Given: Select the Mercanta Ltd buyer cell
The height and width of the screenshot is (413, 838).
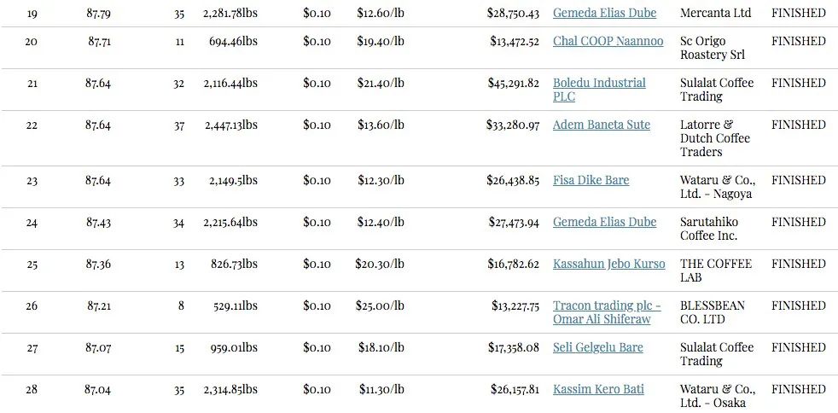Looking at the screenshot, I should click(x=716, y=13).
